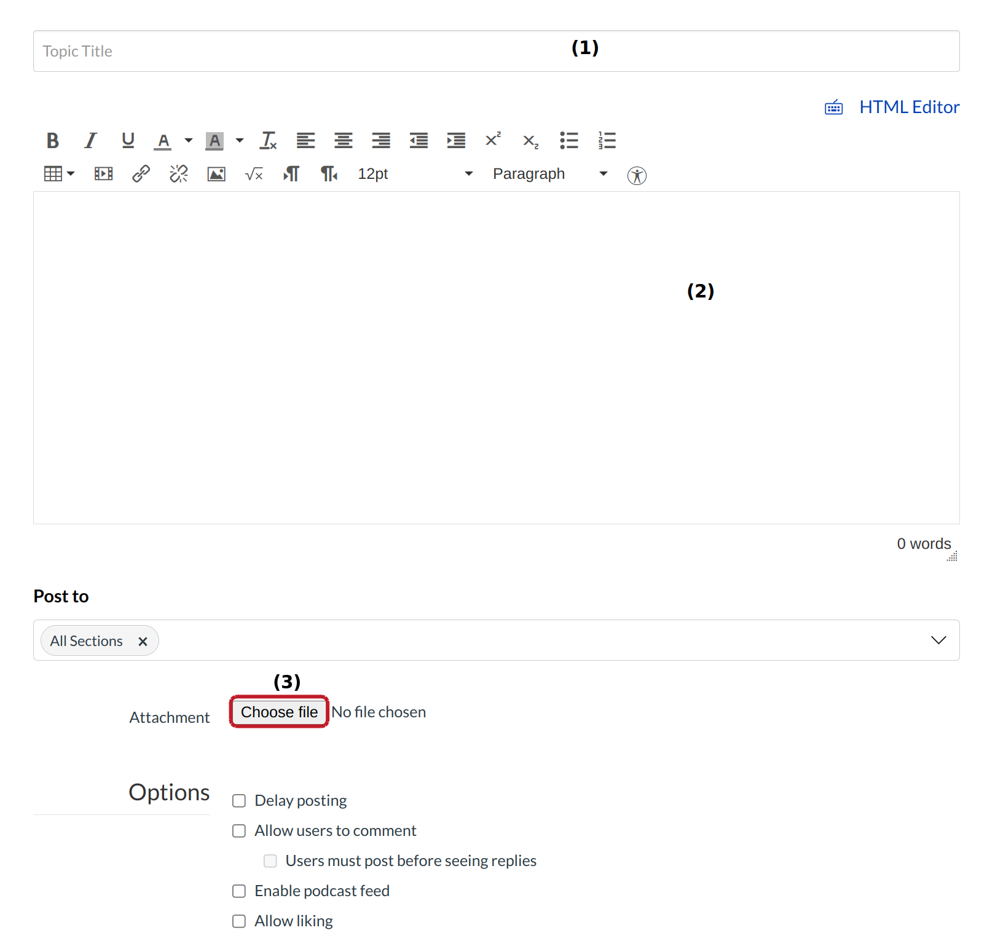Switch to the HTML Editor
The height and width of the screenshot is (949, 1003).
tap(908, 108)
